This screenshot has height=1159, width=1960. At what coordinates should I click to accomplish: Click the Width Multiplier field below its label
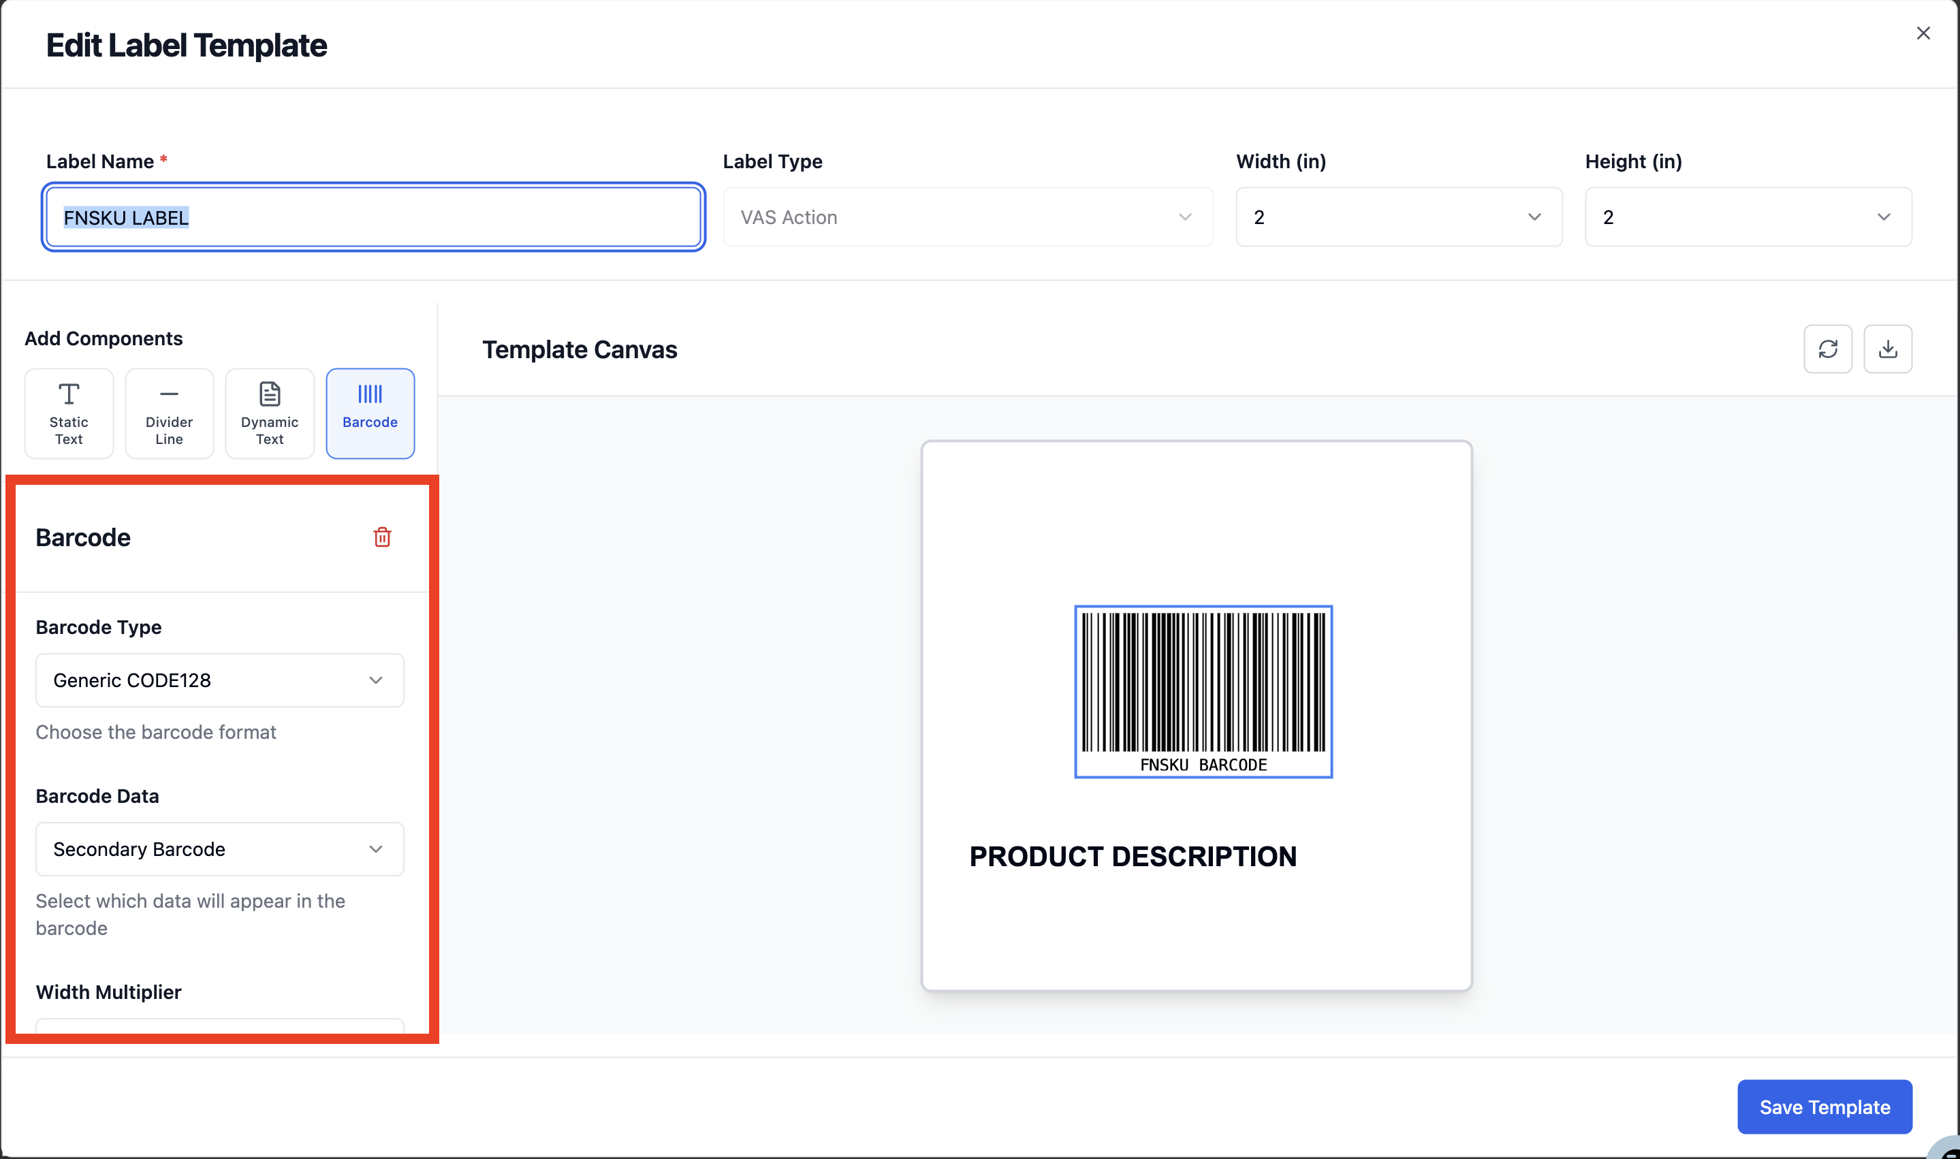tap(219, 1026)
